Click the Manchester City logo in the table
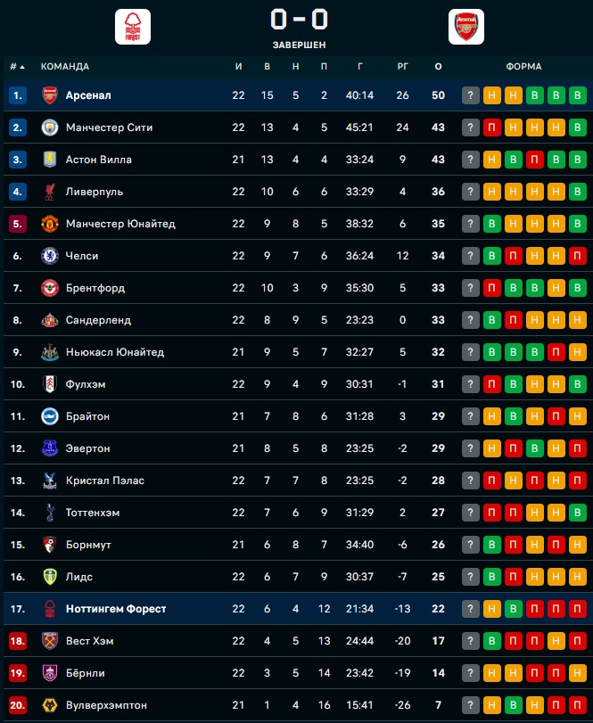This screenshot has height=723, width=593. pyautogui.click(x=50, y=127)
